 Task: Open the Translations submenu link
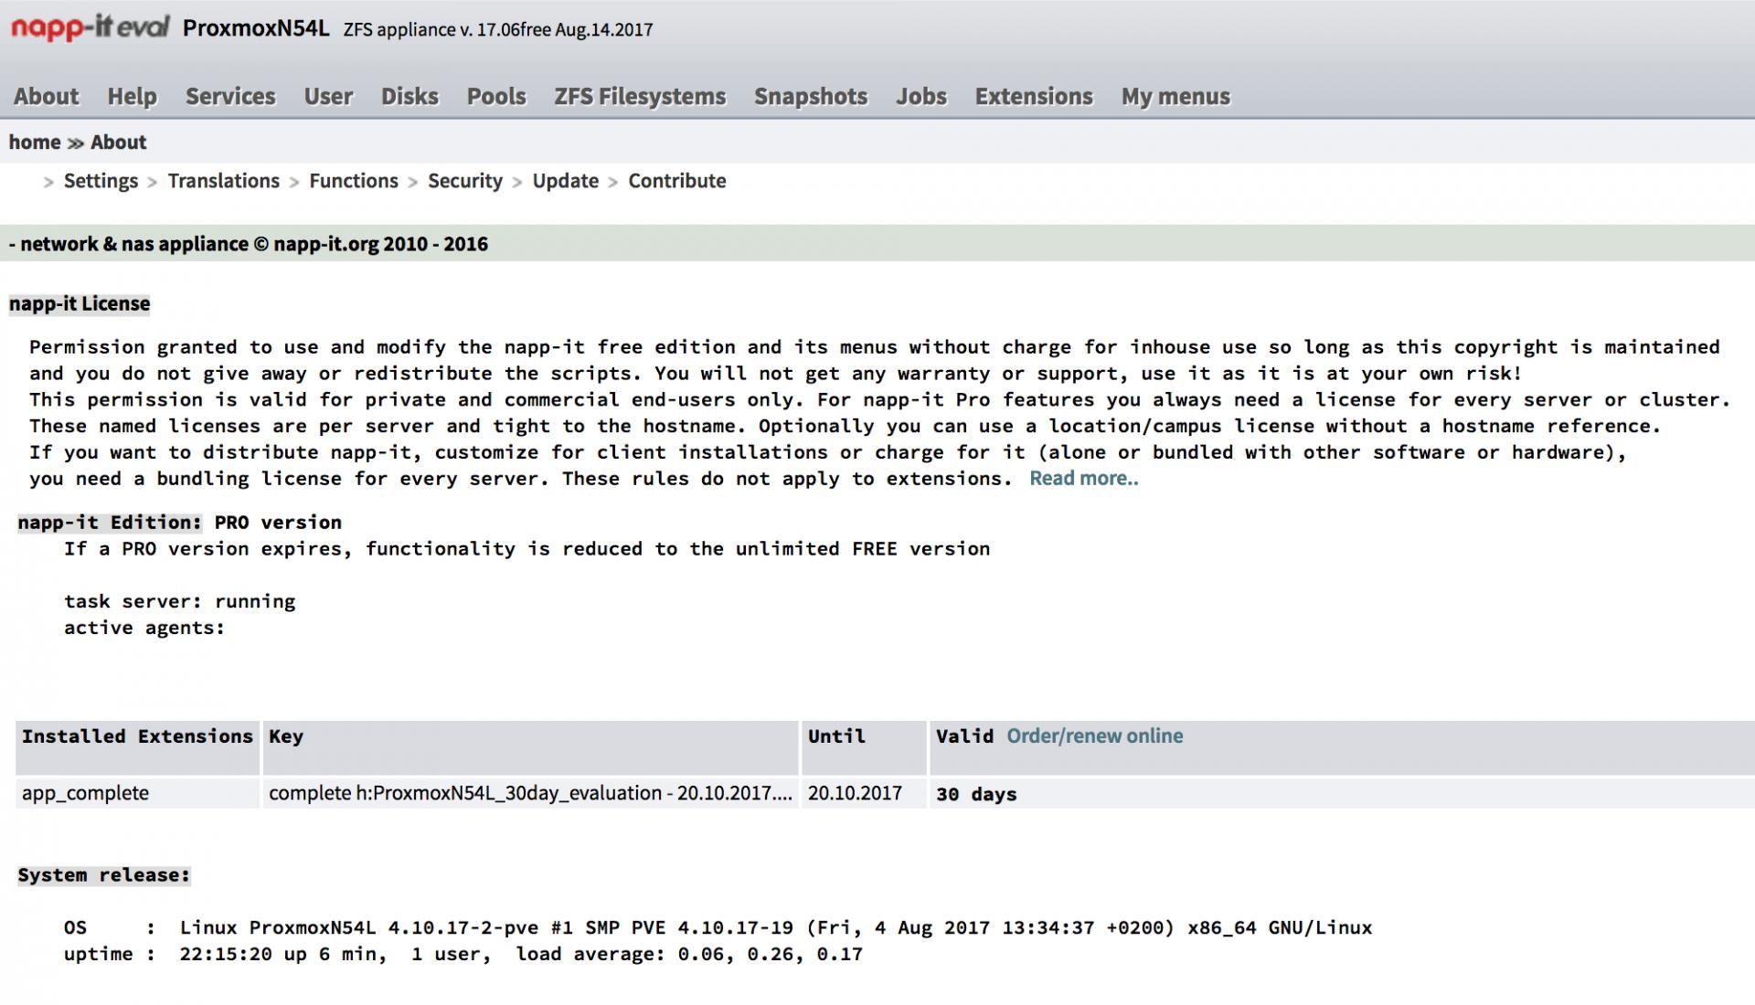[x=223, y=181]
